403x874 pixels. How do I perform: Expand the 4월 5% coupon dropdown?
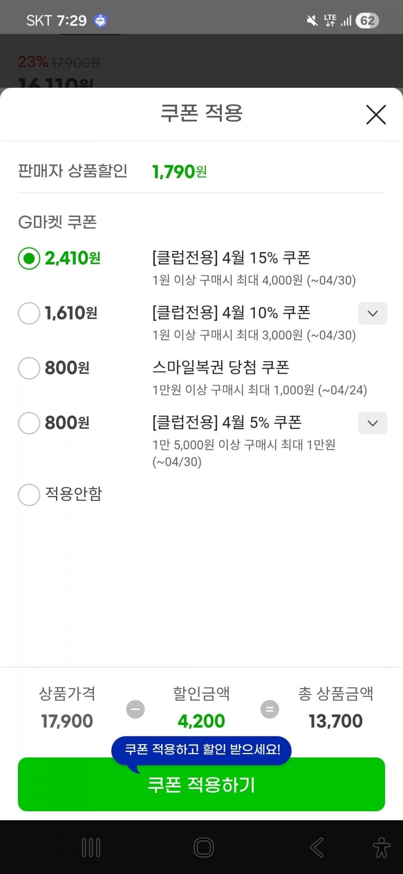tap(373, 423)
